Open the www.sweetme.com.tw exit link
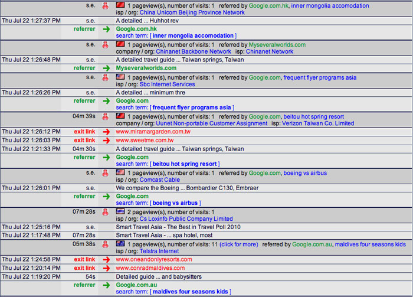 (x=145, y=141)
